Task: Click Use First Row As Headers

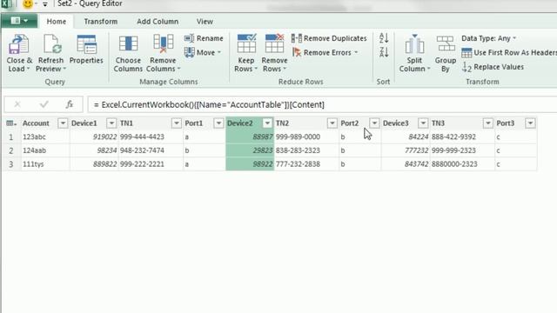Action: [x=508, y=52]
